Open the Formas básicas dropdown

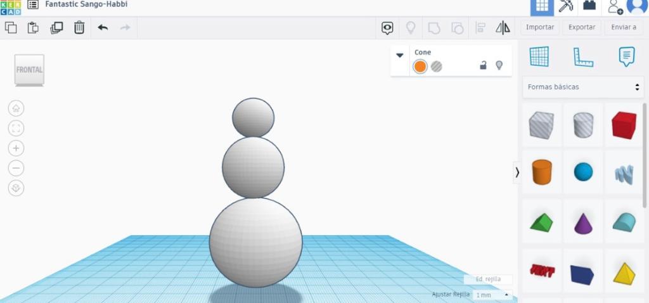click(x=583, y=87)
